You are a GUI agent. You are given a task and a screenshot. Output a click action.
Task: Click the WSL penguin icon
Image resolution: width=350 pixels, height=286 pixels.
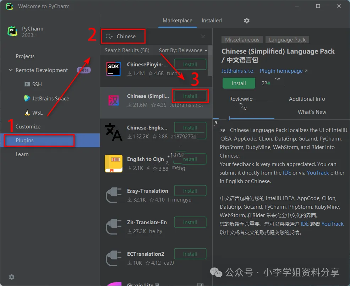click(27, 112)
